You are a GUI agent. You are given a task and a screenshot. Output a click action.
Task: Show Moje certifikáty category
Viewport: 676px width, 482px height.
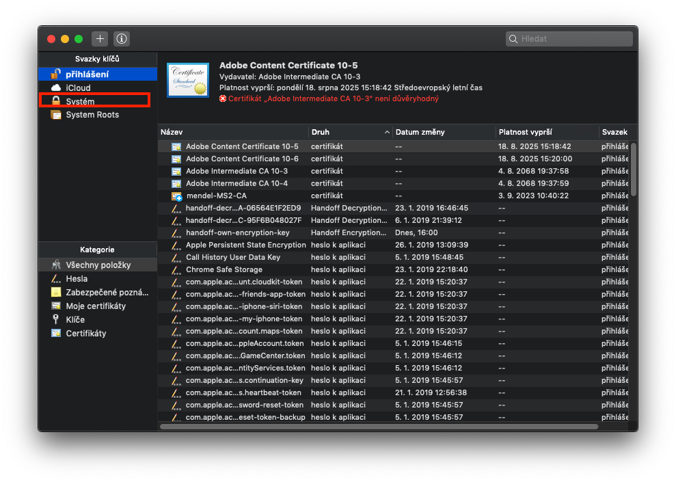click(x=98, y=306)
